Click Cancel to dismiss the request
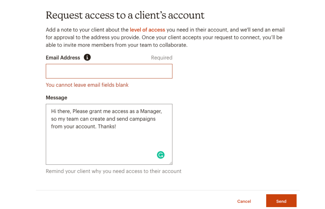Screen dimensions: 325x209 [244, 201]
